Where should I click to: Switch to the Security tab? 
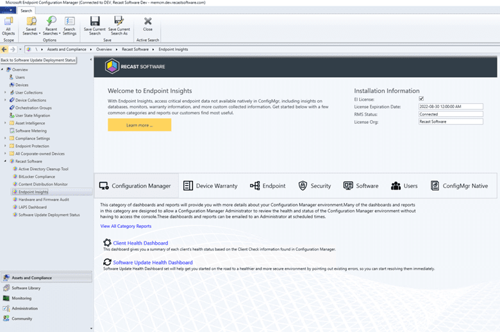click(x=314, y=186)
